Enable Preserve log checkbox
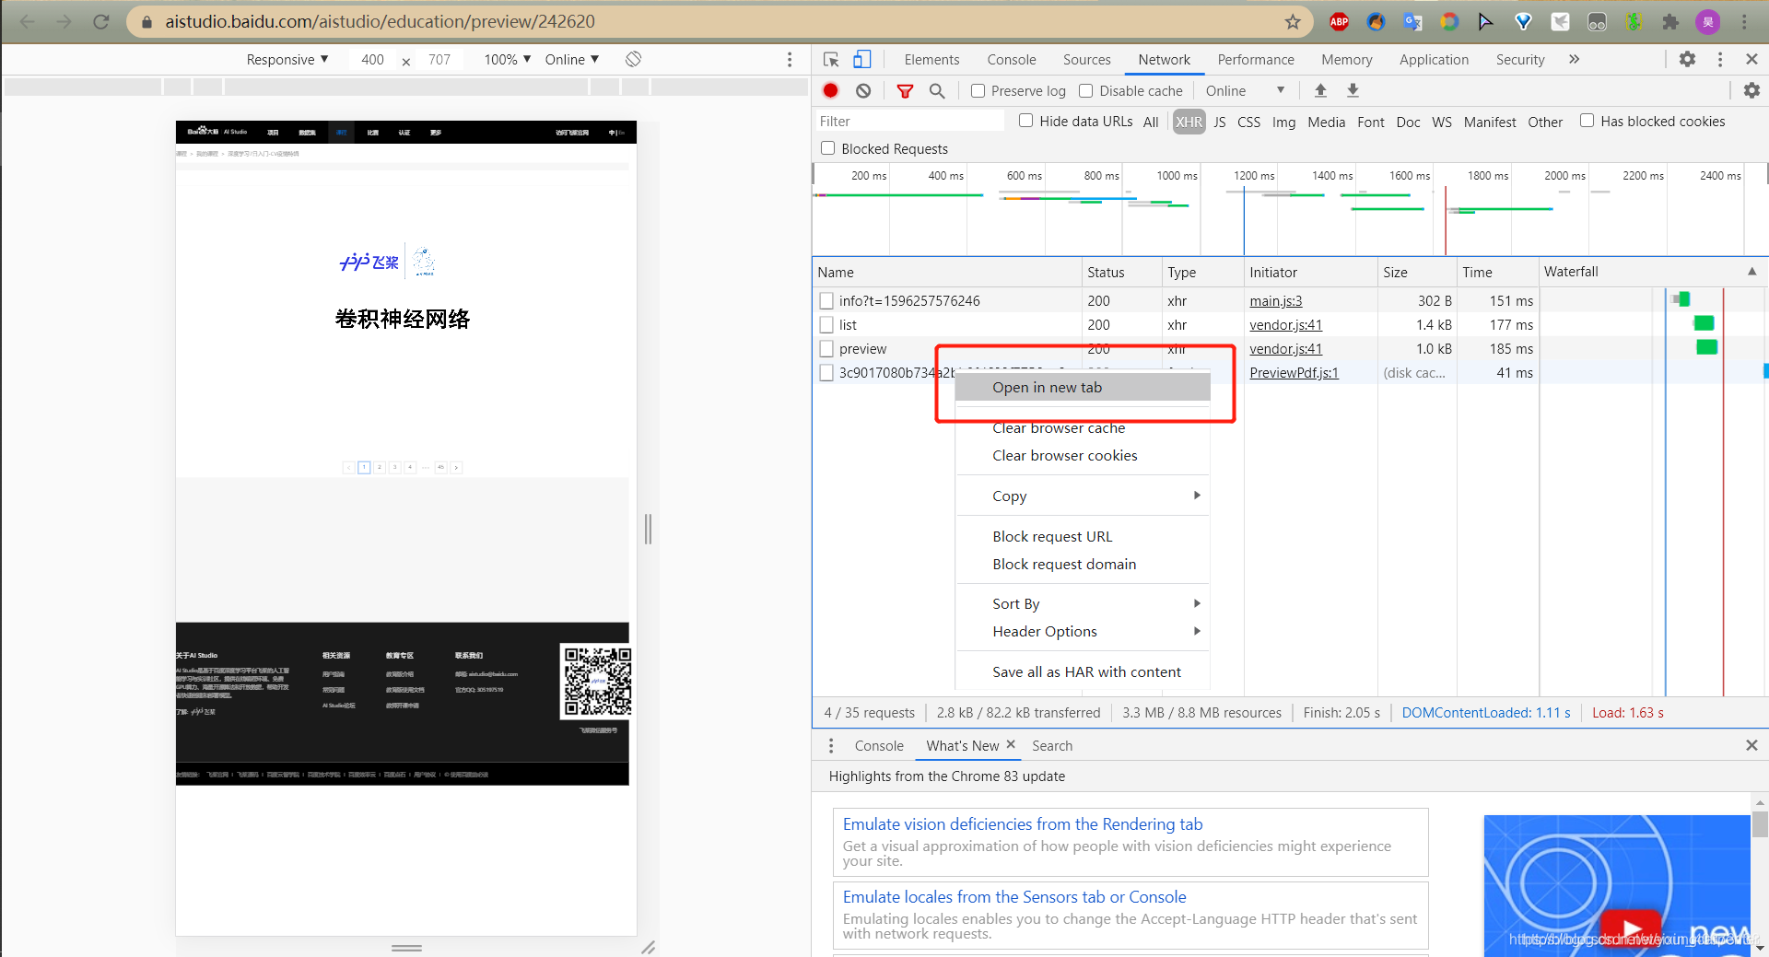This screenshot has width=1769, height=957. [x=978, y=90]
